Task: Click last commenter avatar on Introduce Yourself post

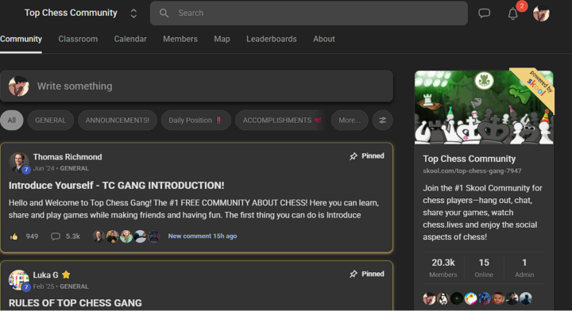Action: click(153, 236)
